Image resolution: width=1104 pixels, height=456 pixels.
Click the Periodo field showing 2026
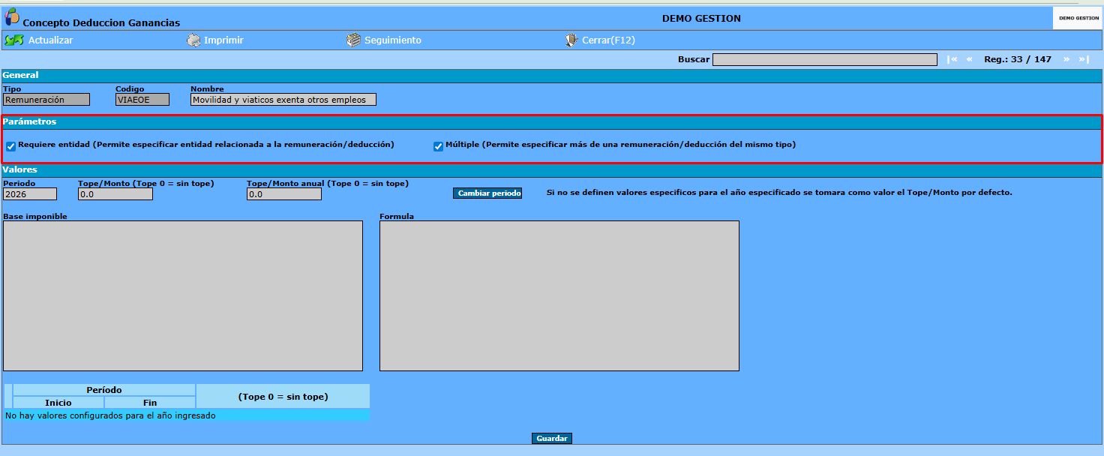(x=30, y=194)
